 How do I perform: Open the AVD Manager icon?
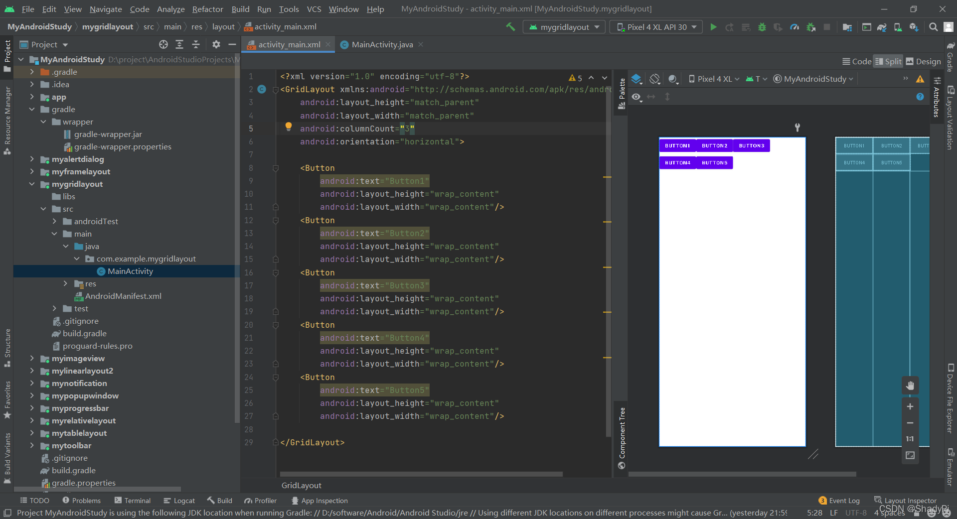click(898, 27)
